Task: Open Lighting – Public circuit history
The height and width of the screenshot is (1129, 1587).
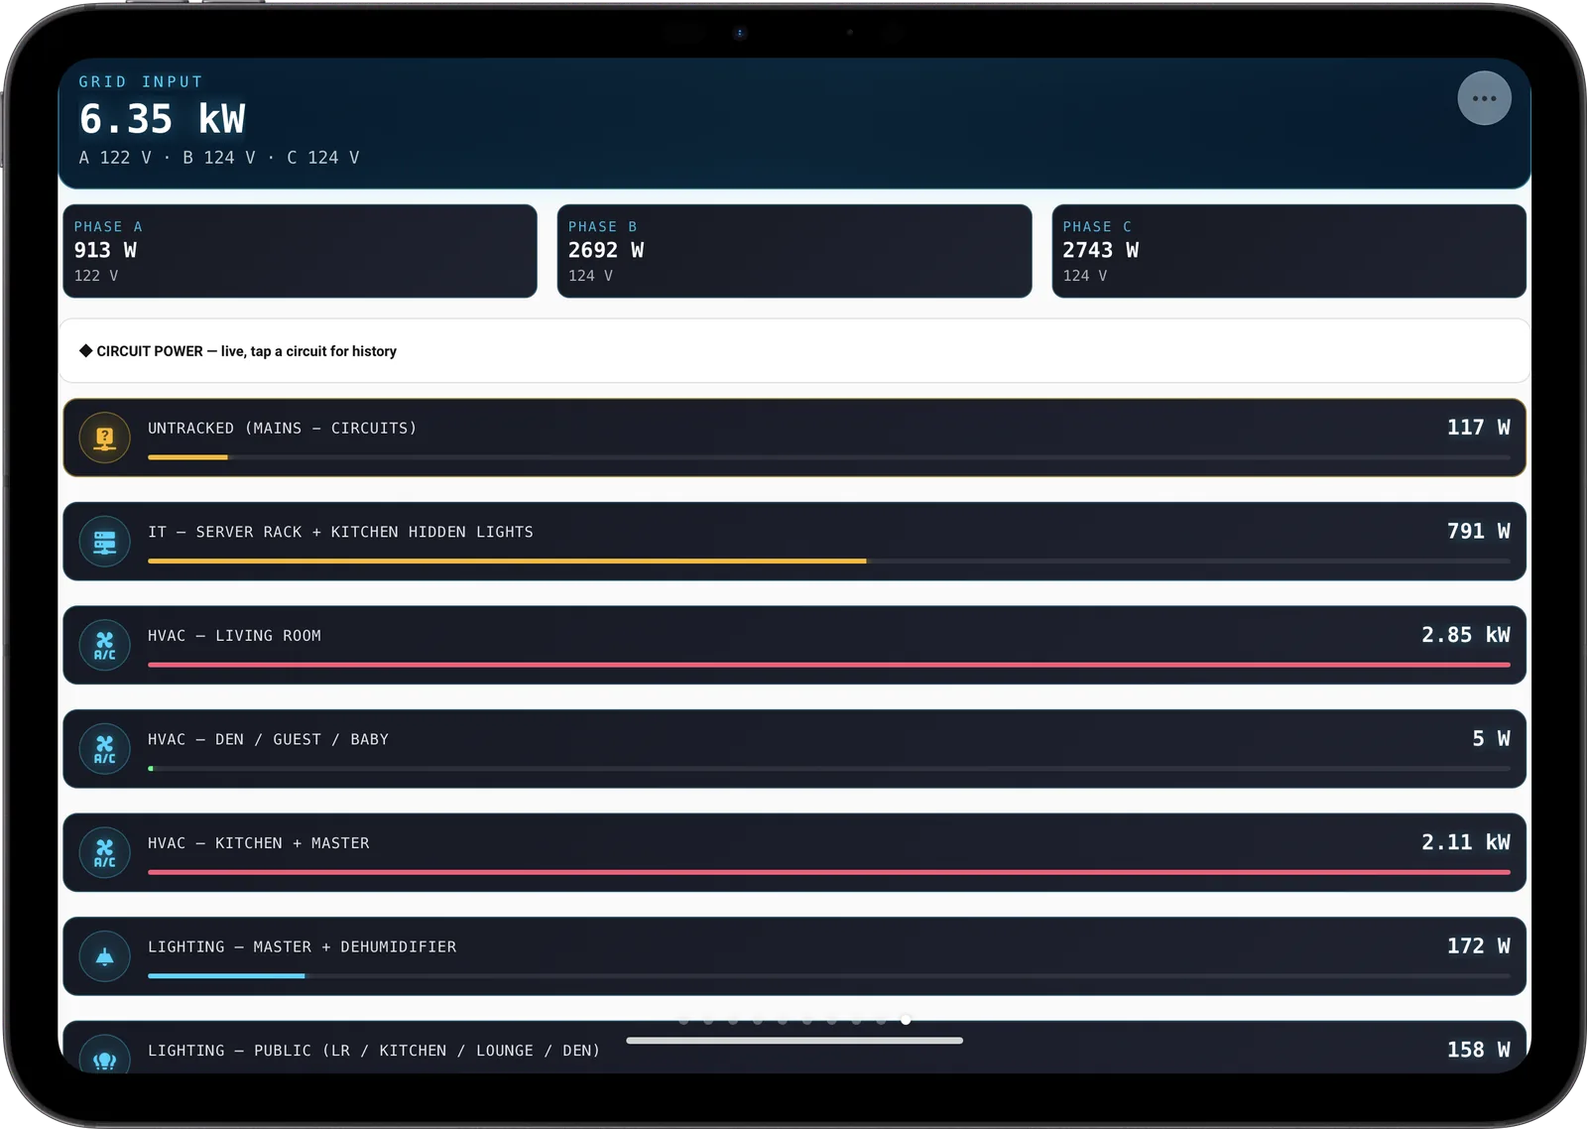Action: [x=794, y=1048]
